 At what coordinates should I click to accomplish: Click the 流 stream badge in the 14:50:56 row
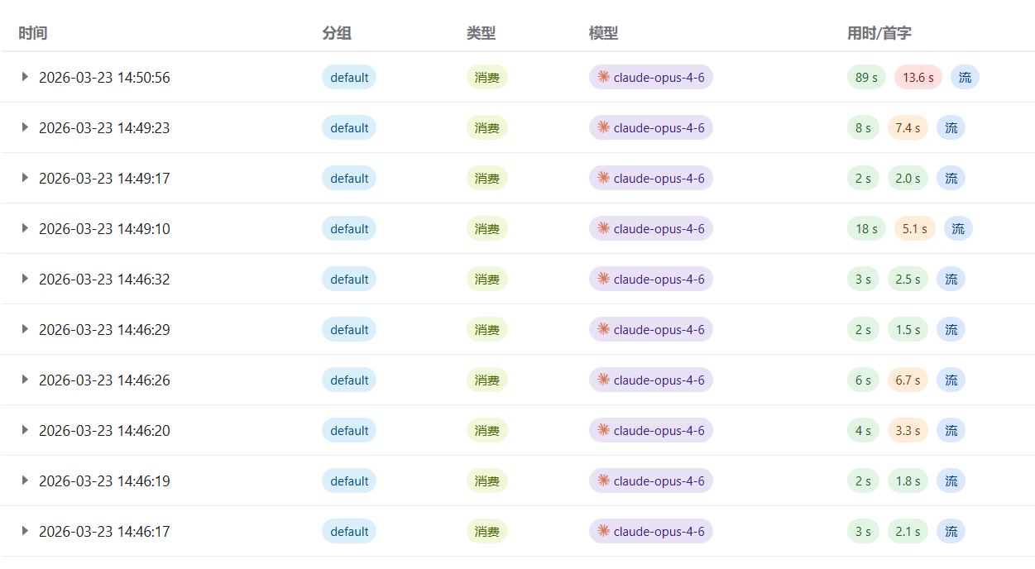tap(965, 77)
